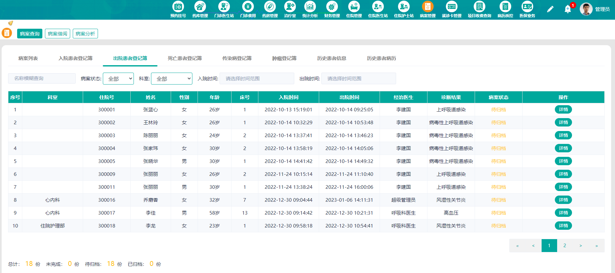Click the 住院管理 inpatient bed icon
The height and width of the screenshot is (273, 615).
[354, 7]
